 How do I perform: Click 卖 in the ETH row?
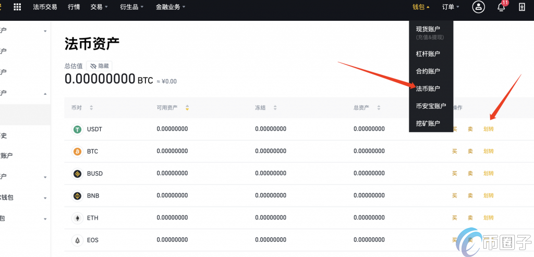tap(470, 218)
